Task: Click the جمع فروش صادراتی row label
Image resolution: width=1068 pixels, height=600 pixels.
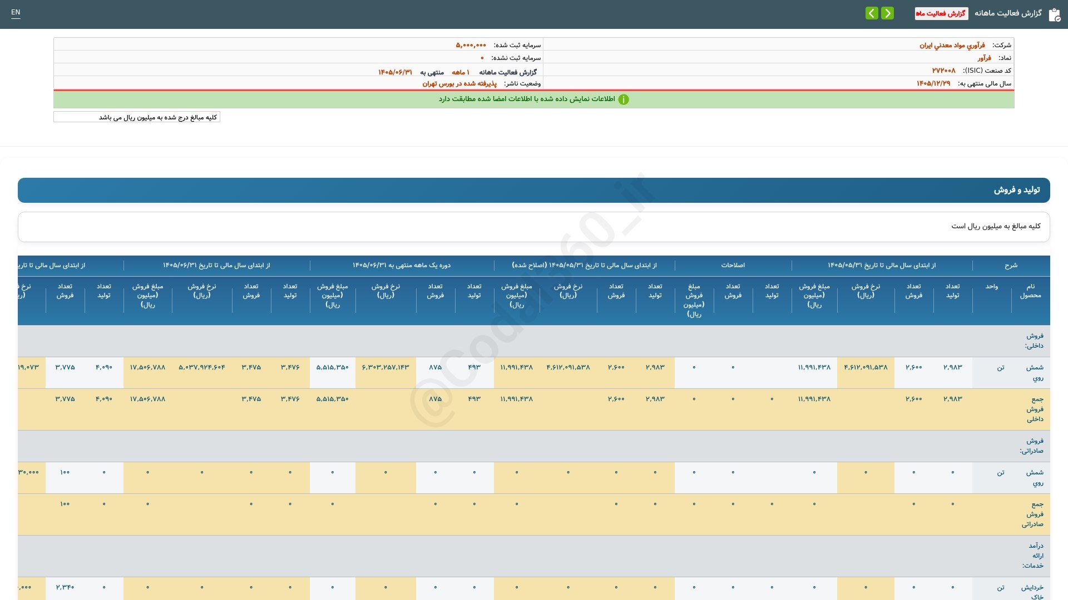Action: (1032, 514)
